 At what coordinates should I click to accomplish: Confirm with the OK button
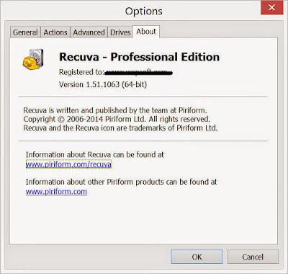tap(197, 257)
